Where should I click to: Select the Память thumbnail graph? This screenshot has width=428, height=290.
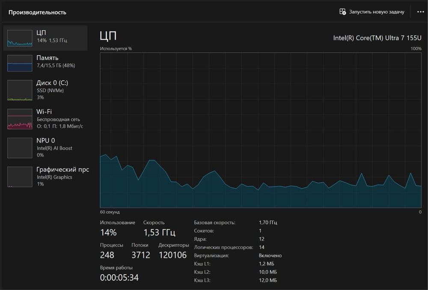(x=20, y=63)
